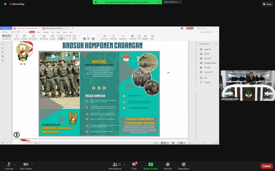Open Zoom View Options dropdown
275x171 pixels.
pyautogui.click(x=171, y=2)
